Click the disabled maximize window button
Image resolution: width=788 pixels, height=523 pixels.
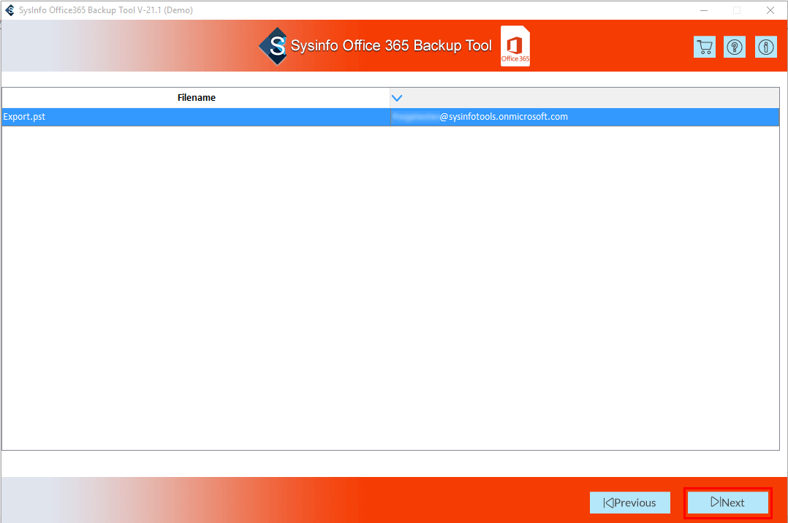pyautogui.click(x=736, y=10)
